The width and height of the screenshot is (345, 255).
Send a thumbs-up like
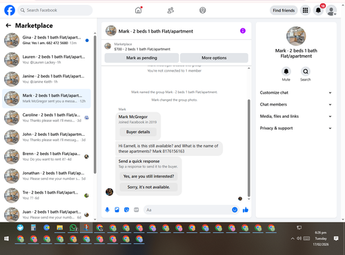coord(246,210)
